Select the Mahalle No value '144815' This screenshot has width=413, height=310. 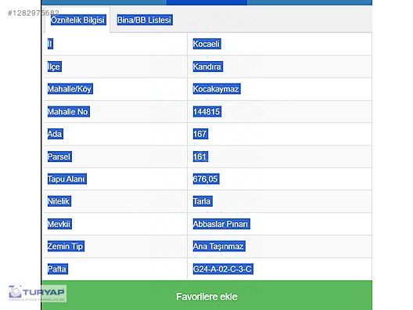(207, 111)
